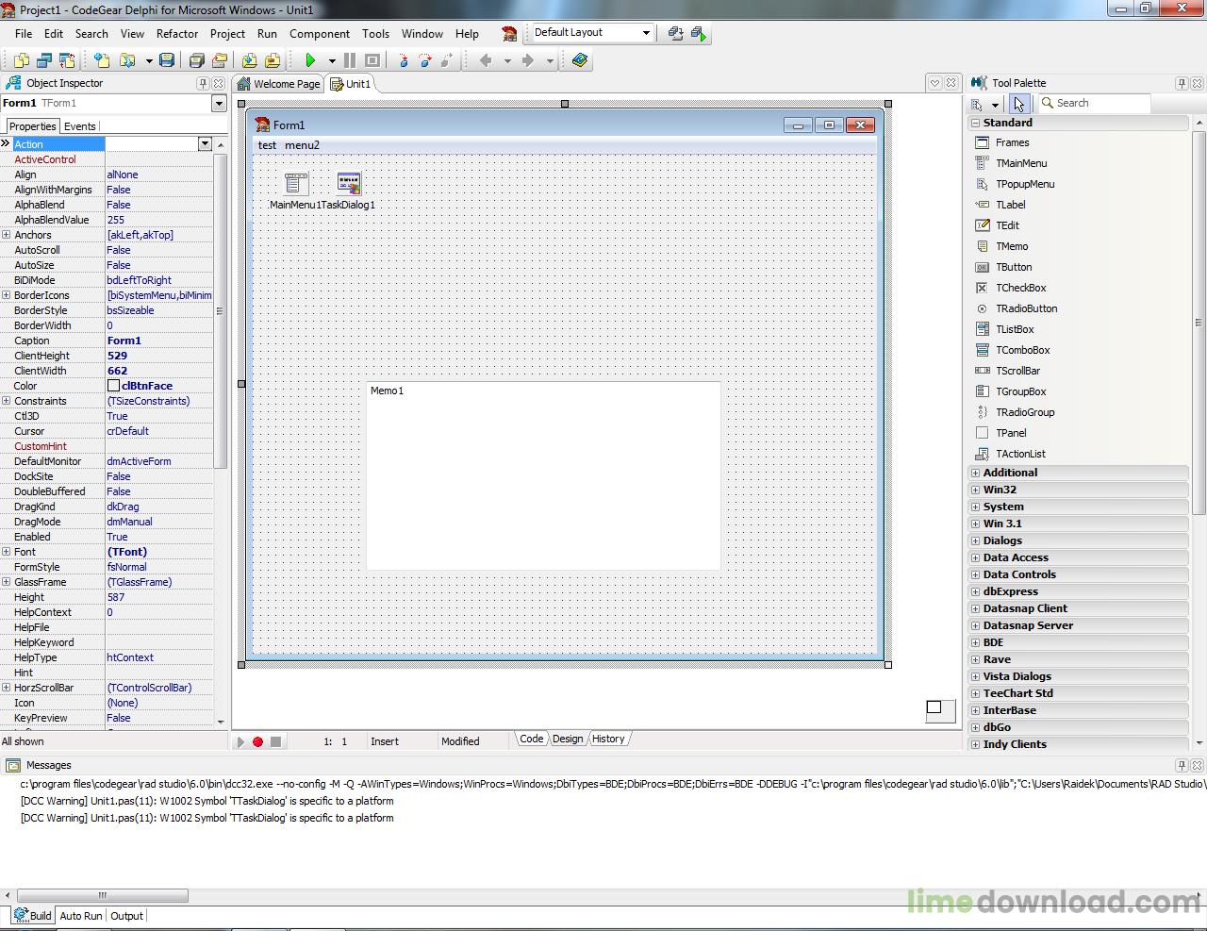Click the macro playback button in status bar

[x=240, y=741]
